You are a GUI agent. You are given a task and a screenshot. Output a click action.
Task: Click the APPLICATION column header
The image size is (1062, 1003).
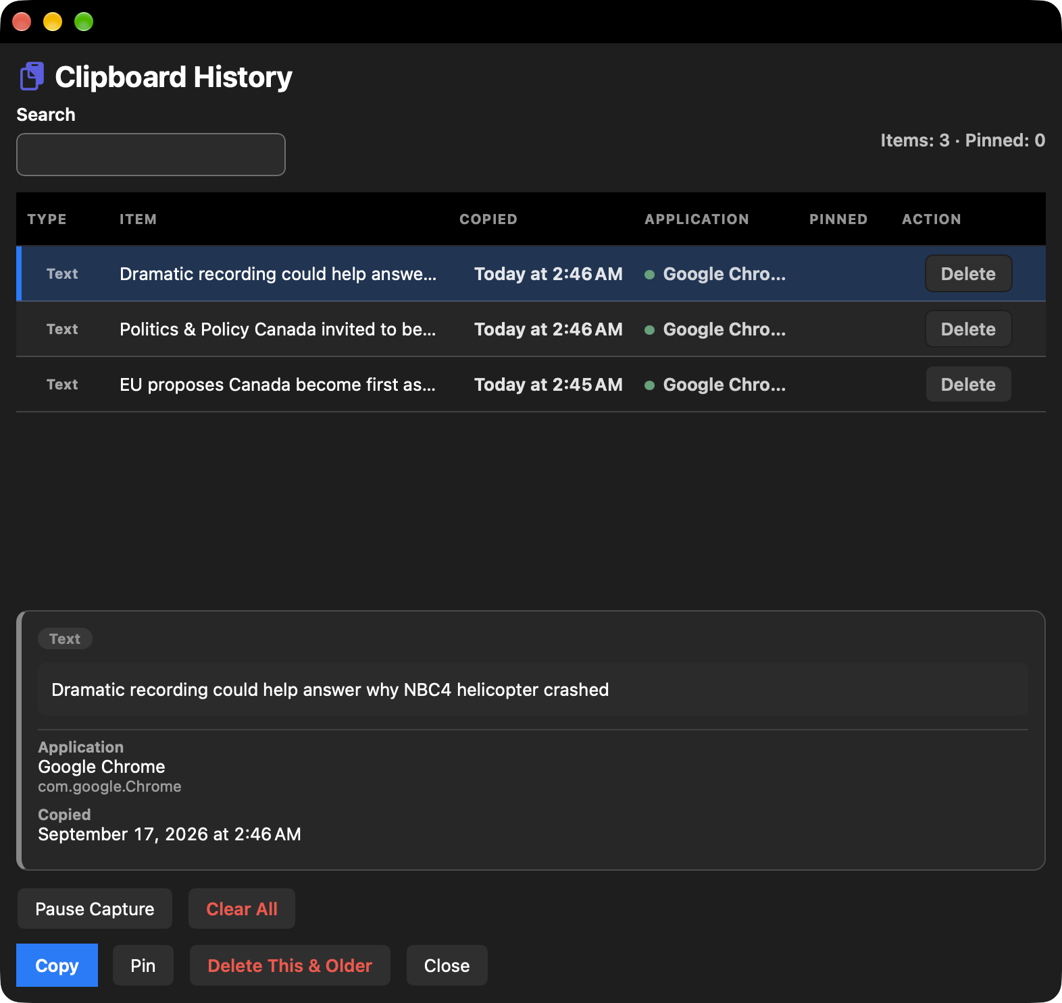tap(697, 219)
